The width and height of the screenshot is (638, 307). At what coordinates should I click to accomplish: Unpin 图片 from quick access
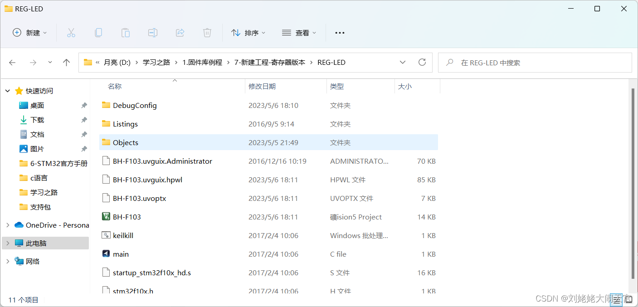(84, 149)
